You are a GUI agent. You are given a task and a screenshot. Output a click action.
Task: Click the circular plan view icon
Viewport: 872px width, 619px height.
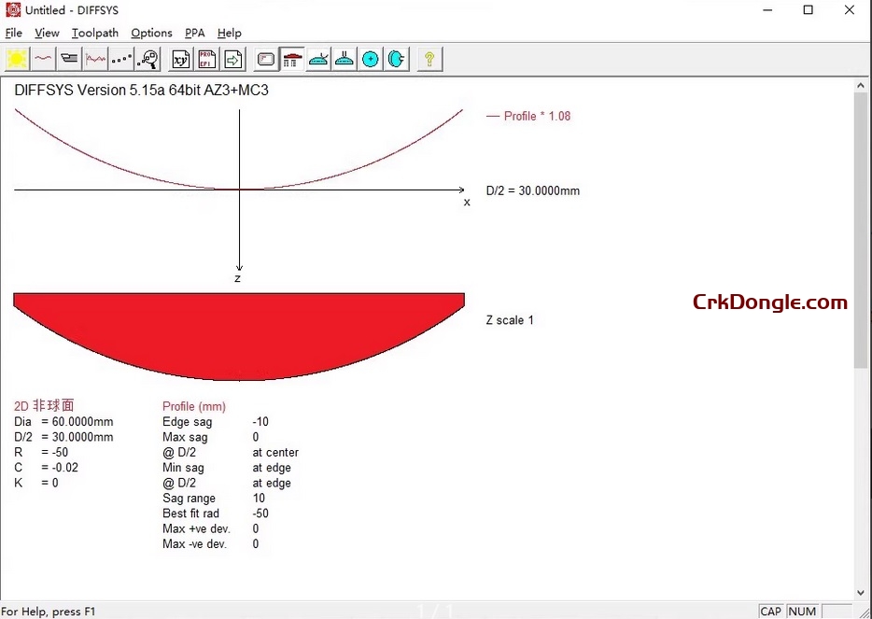pos(370,58)
